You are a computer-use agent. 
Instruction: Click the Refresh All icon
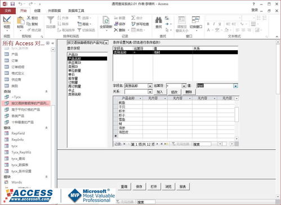point(106,20)
